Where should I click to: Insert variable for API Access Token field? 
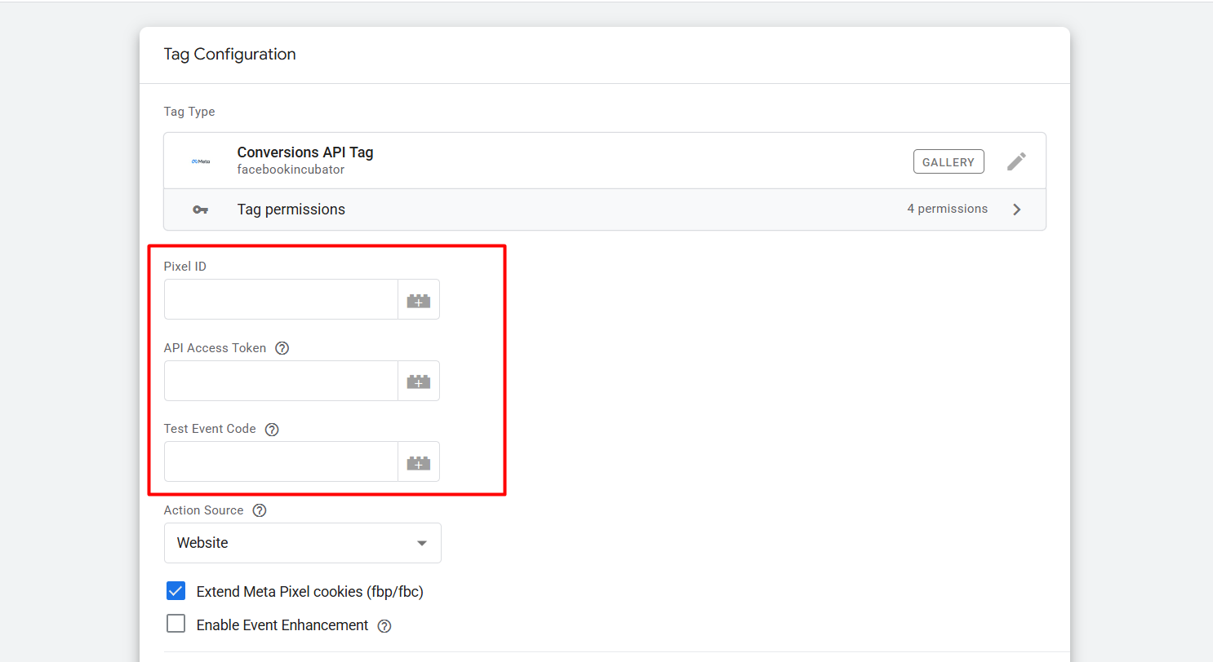pos(418,381)
